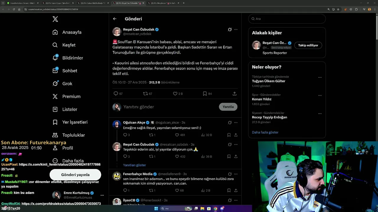View 32 B analytics on Oğulcan's reply
The width and height of the screenshot is (378, 212).
206,135
